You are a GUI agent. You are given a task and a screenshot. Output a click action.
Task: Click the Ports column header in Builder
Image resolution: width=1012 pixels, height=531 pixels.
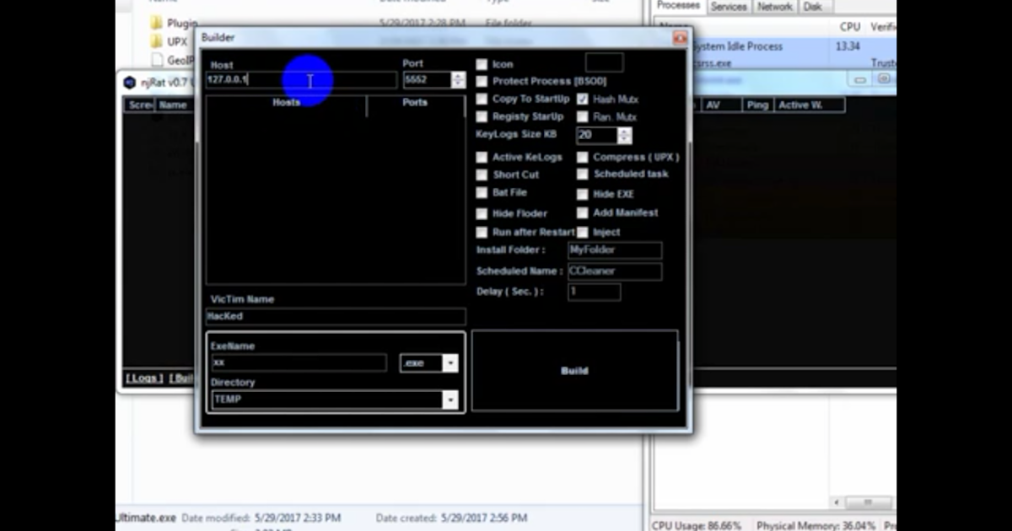pyautogui.click(x=415, y=103)
